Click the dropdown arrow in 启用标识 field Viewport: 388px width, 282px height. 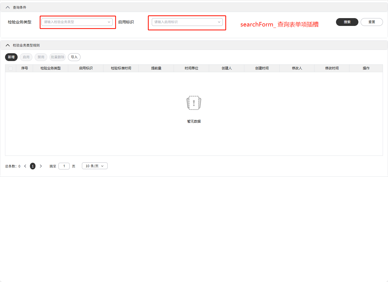pyautogui.click(x=219, y=22)
